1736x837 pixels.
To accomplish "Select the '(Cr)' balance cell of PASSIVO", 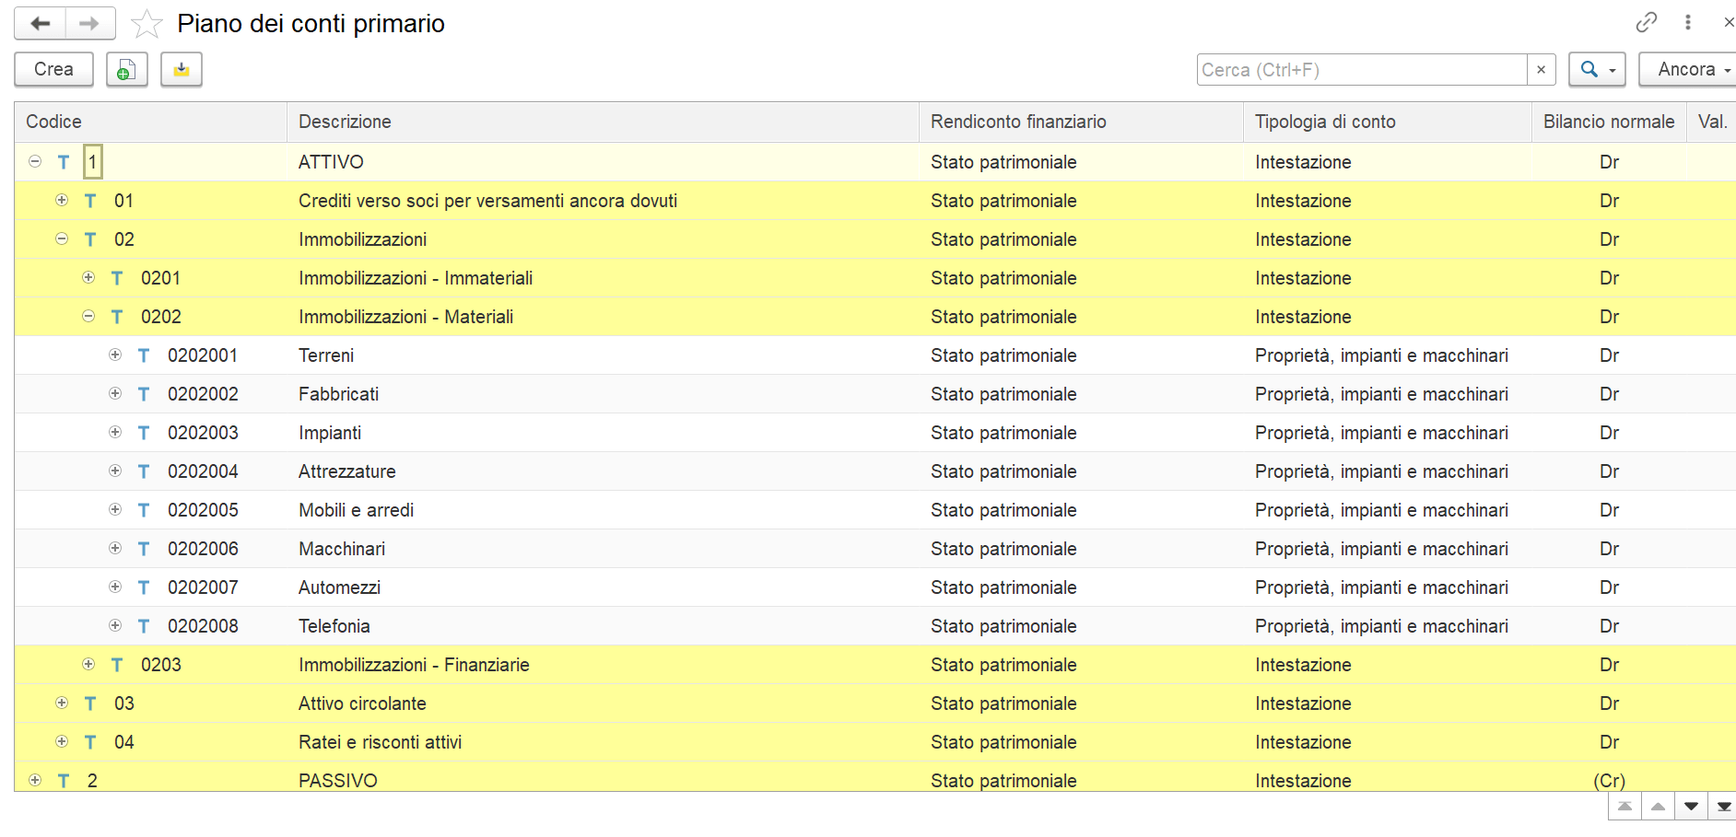I will (x=1609, y=781).
